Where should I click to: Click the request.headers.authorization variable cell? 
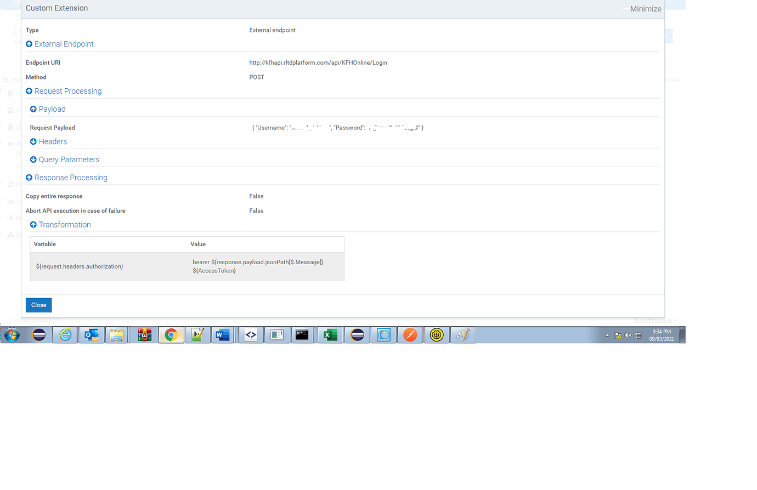[x=80, y=266]
